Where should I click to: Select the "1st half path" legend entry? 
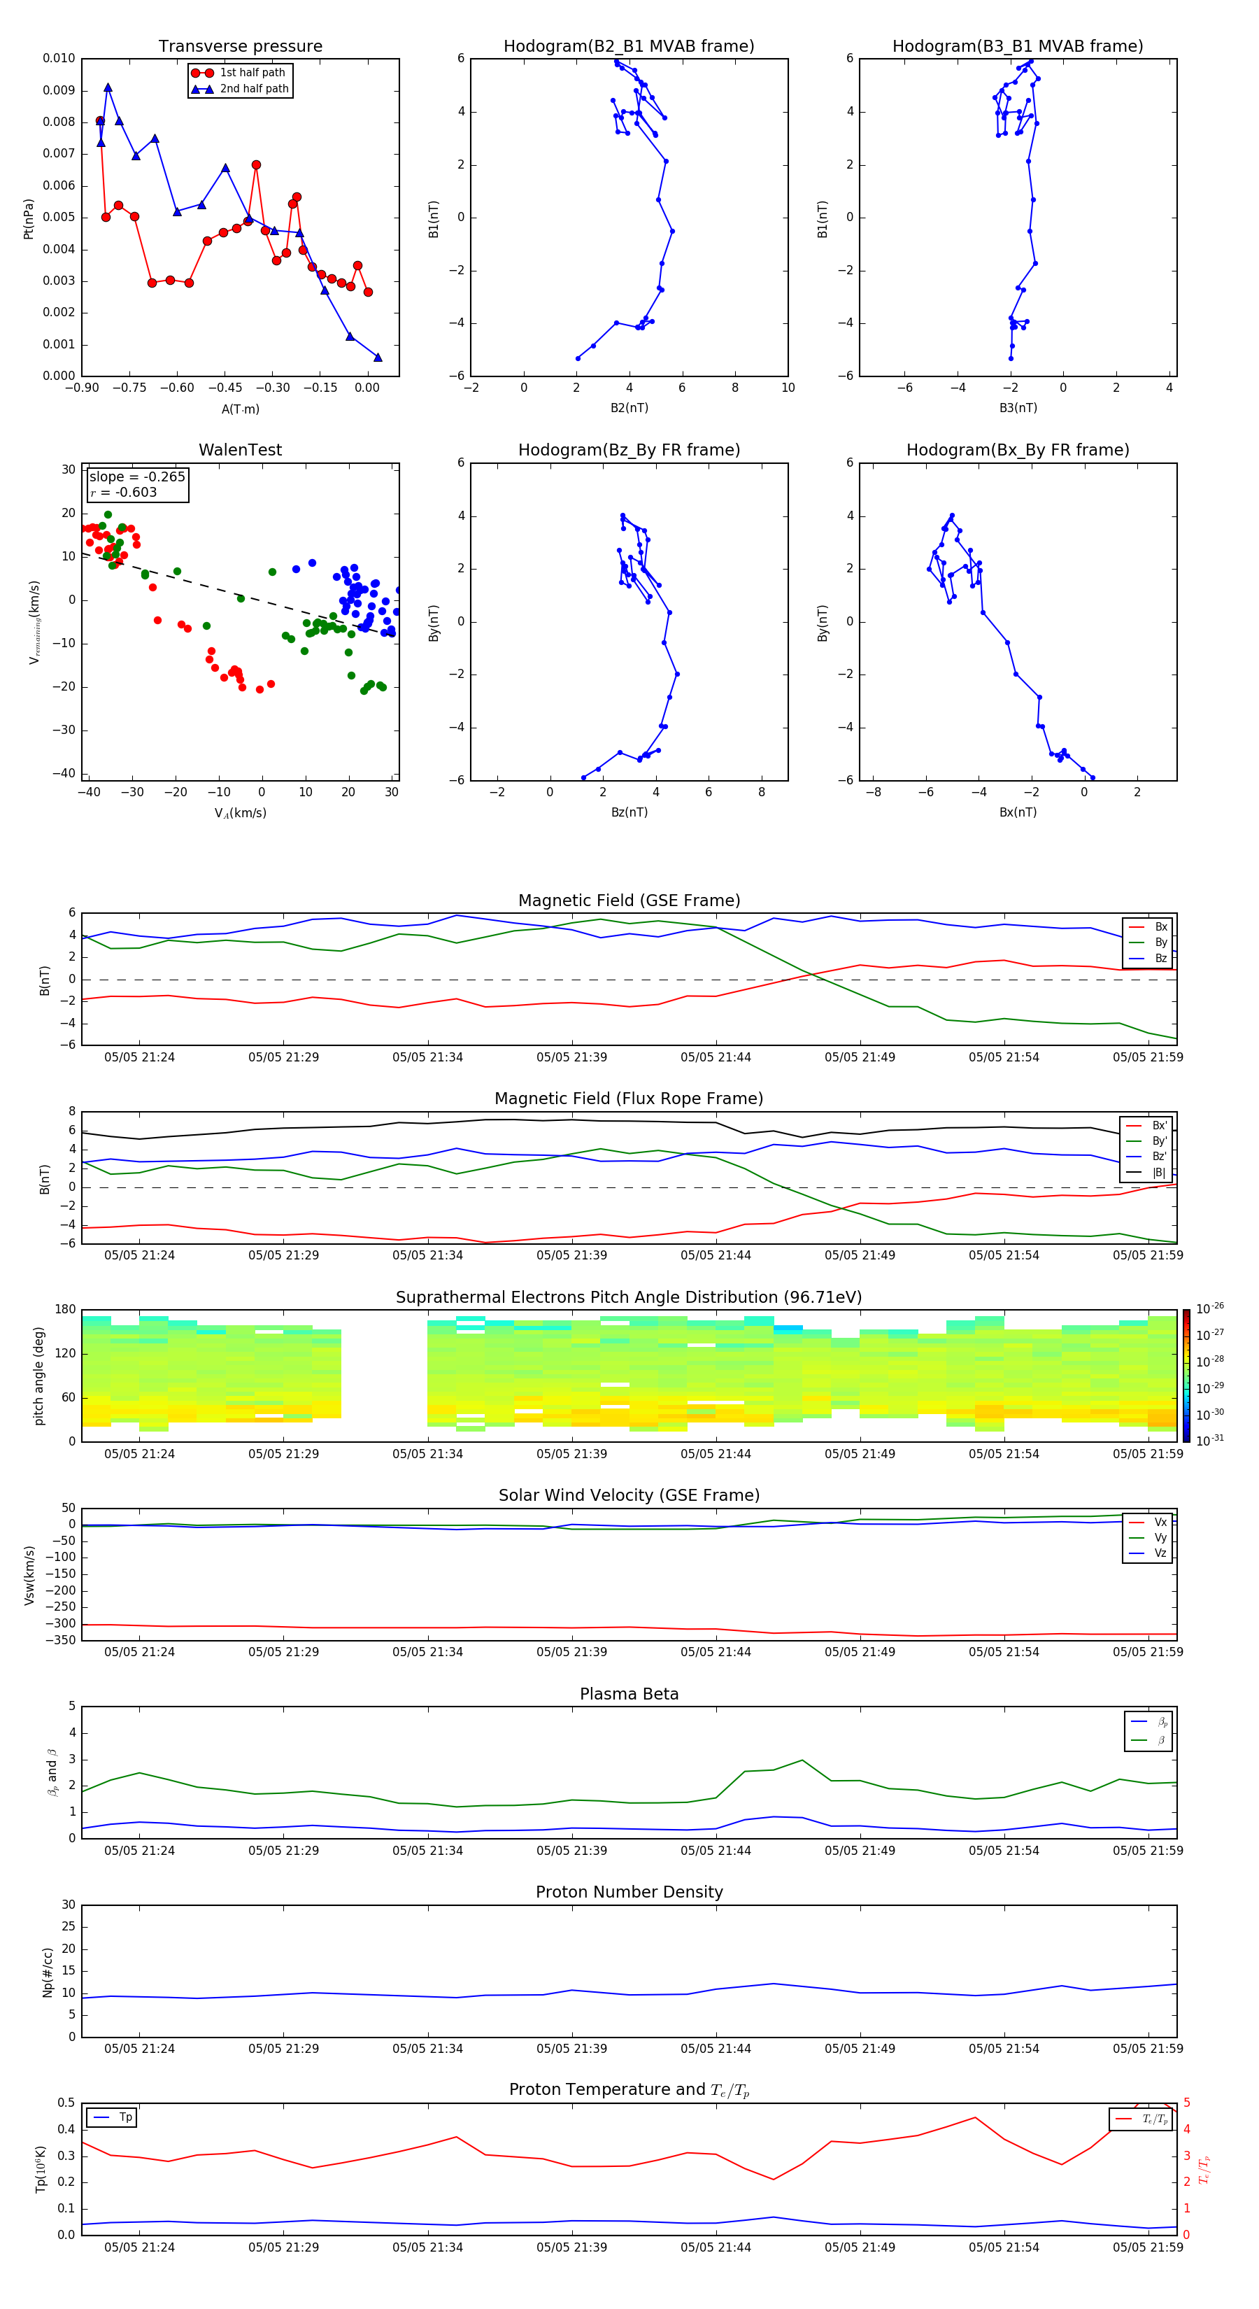point(239,73)
